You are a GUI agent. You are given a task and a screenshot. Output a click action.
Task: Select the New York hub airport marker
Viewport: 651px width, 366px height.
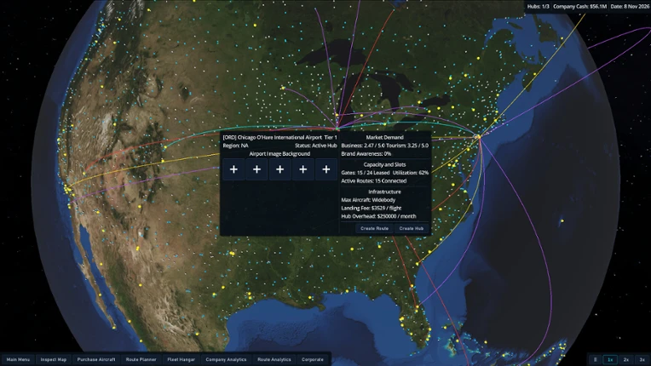477,136
